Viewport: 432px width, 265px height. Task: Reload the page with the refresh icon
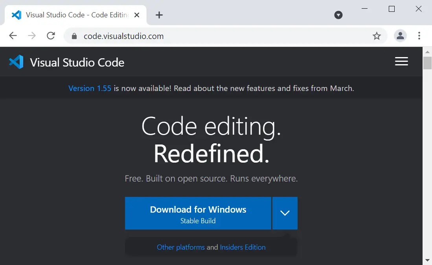coord(51,35)
